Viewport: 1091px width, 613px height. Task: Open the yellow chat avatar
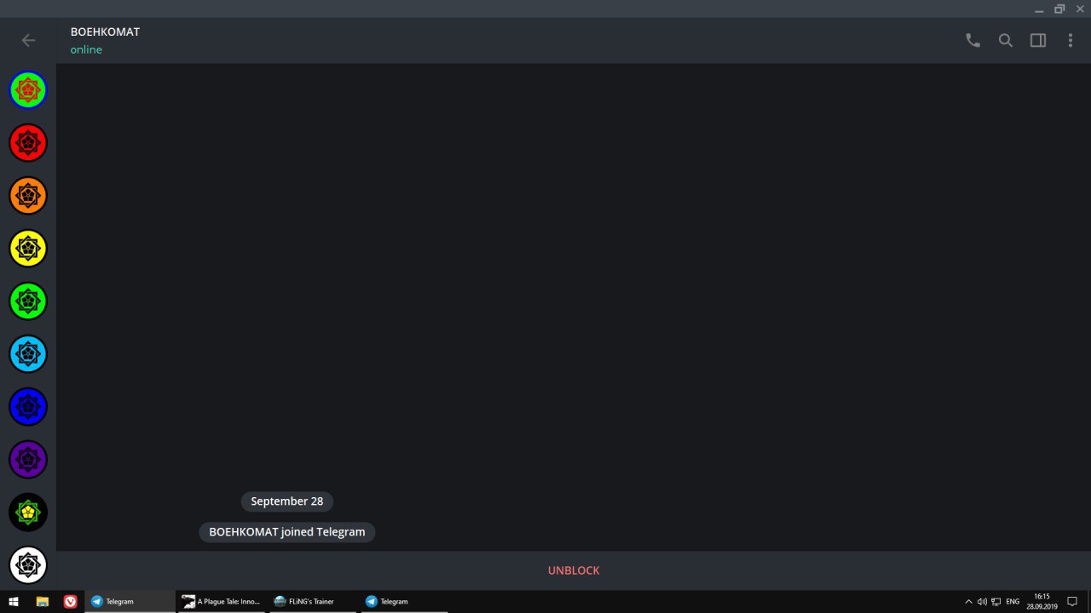click(x=28, y=248)
